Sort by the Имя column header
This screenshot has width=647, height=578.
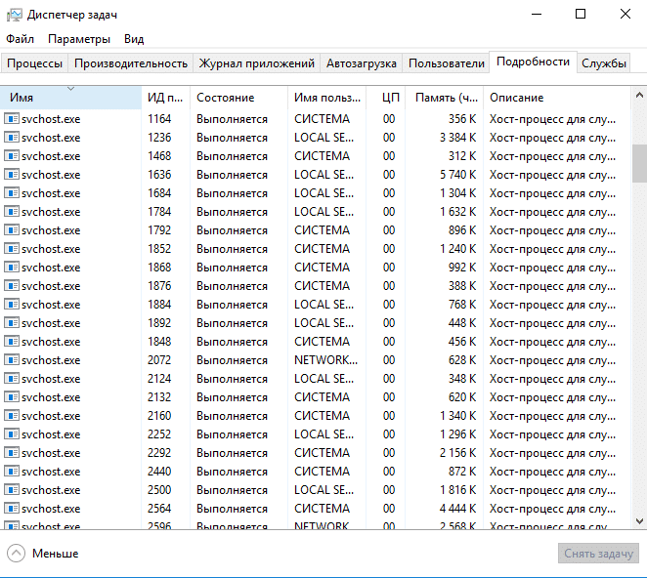point(70,98)
